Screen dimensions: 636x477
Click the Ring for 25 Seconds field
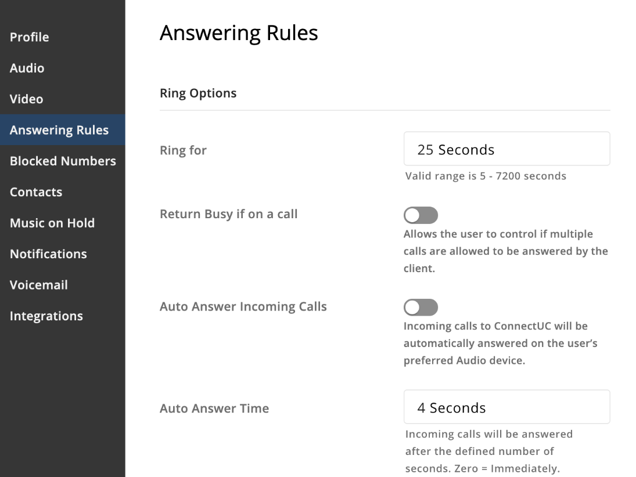coord(506,149)
